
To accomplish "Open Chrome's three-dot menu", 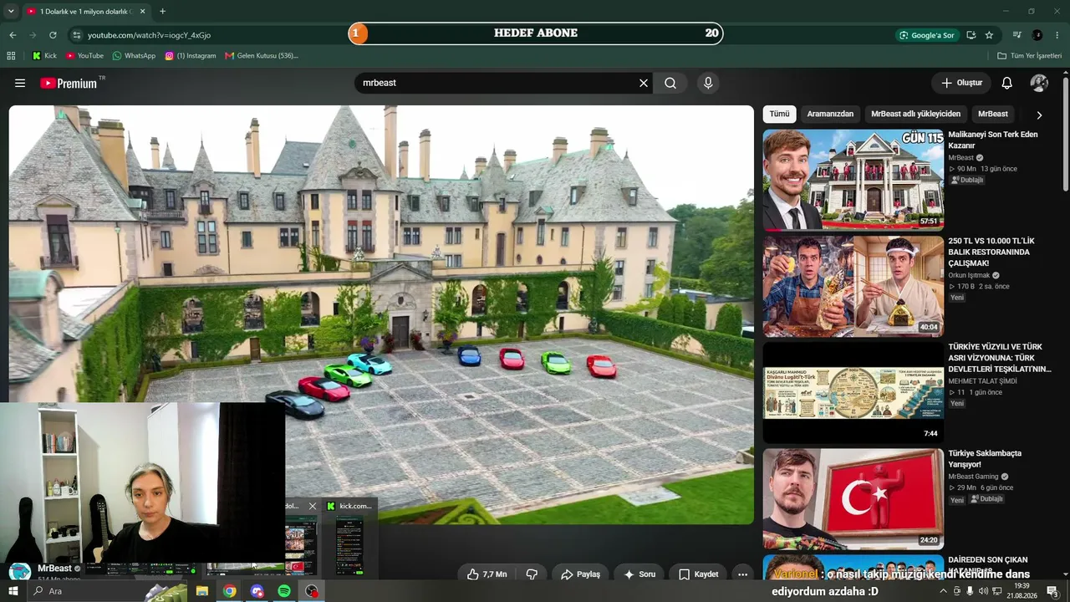I will 1057,35.
